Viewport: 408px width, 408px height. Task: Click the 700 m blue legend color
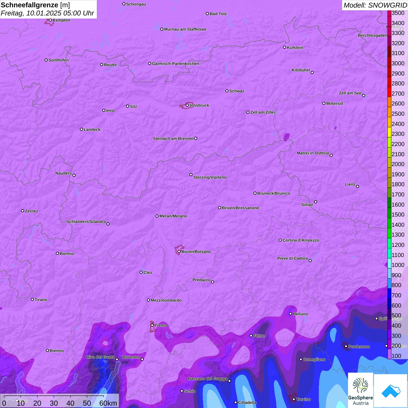[389, 293]
